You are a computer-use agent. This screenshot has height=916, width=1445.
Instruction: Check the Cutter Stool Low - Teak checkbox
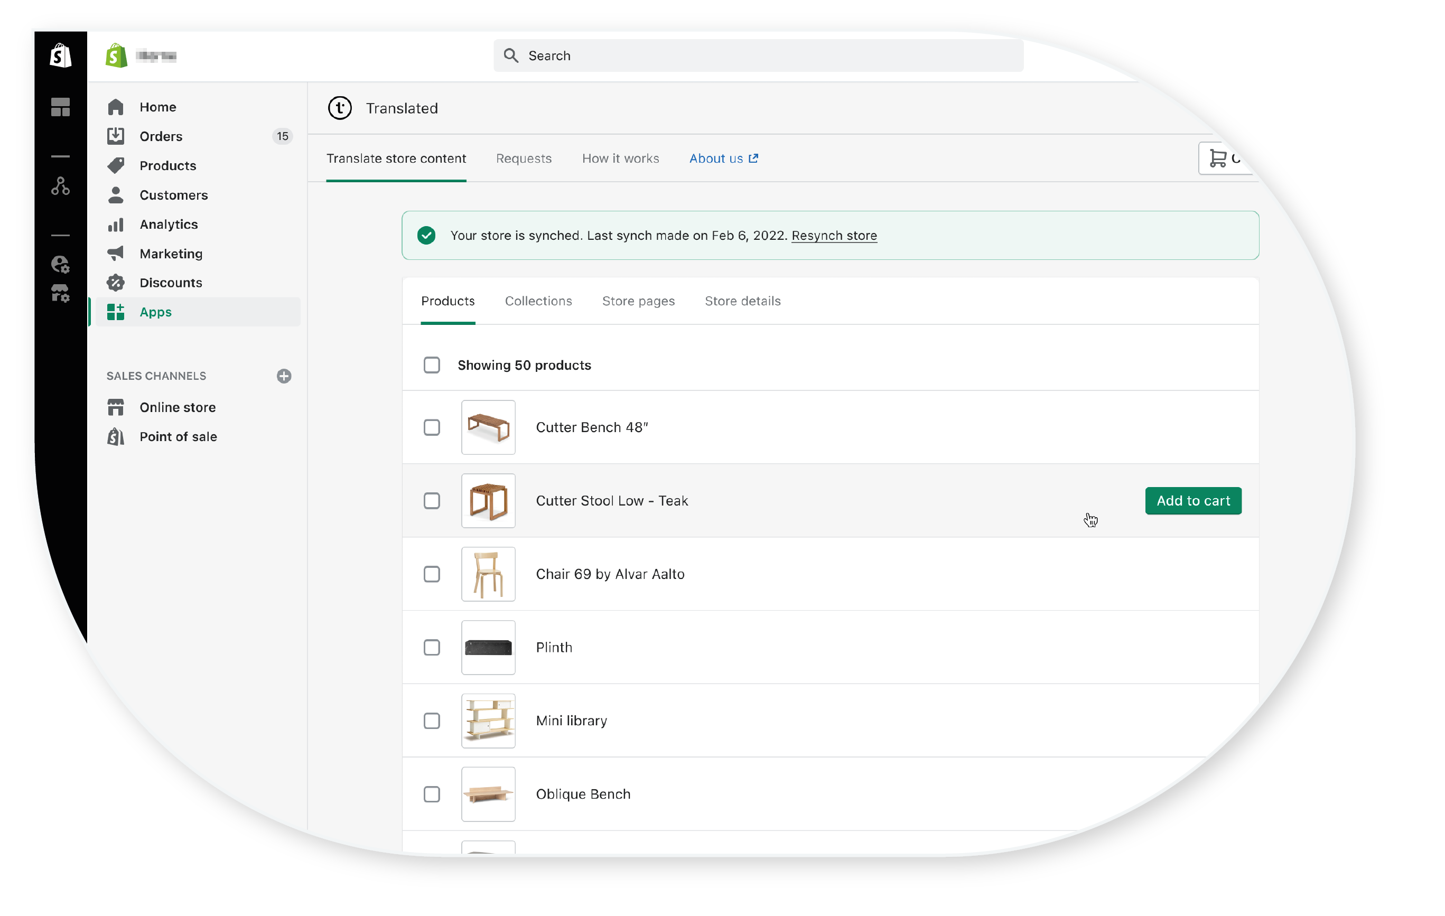[432, 500]
